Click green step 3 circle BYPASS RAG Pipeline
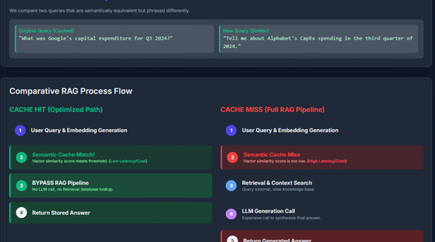This screenshot has width=435, height=242. 21,185
